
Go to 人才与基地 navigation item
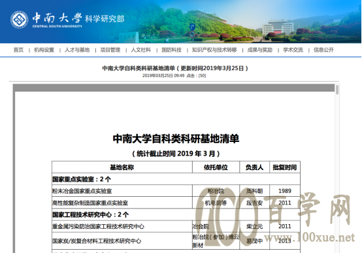77,50
